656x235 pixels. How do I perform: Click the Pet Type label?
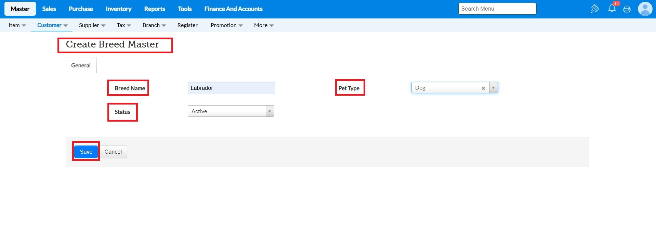[x=349, y=88]
